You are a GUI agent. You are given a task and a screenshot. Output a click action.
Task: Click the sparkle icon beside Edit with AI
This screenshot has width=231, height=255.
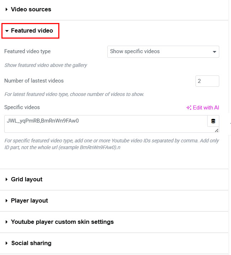point(189,108)
